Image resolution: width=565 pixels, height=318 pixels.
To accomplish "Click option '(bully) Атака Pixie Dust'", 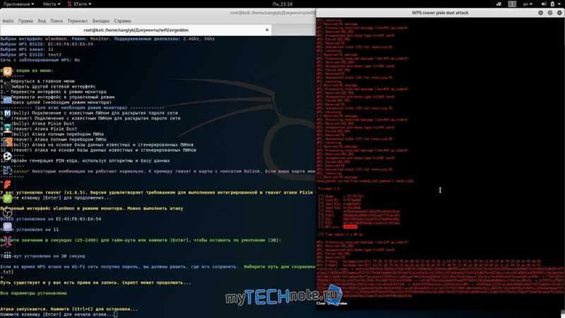I will click(x=42, y=123).
